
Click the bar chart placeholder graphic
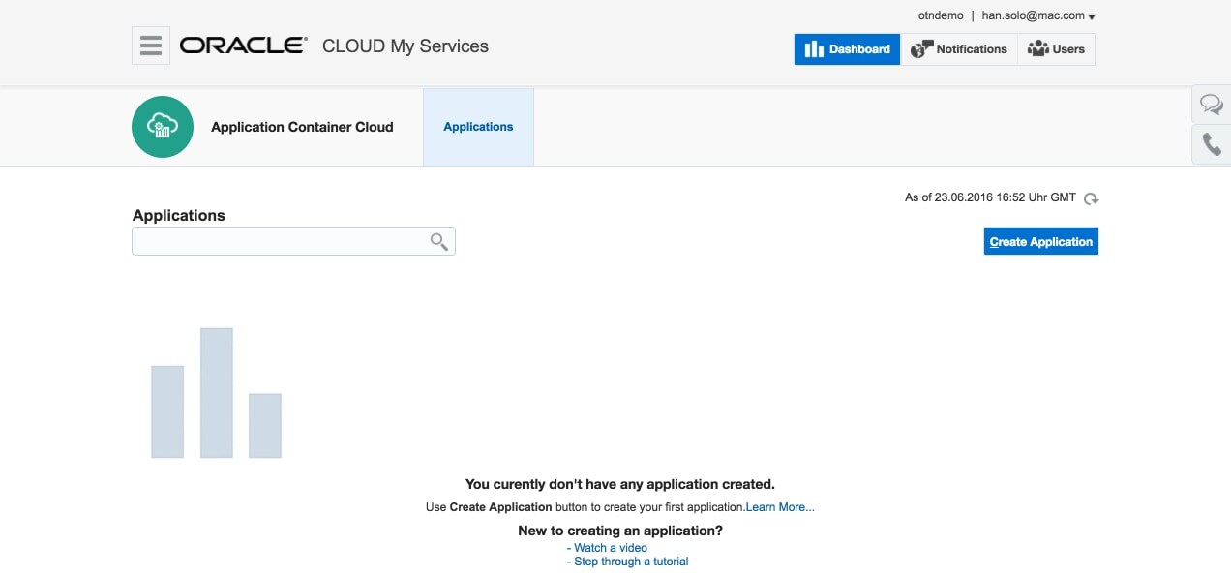(x=216, y=393)
